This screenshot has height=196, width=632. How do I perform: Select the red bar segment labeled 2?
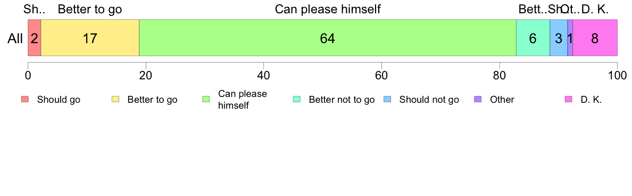point(34,38)
